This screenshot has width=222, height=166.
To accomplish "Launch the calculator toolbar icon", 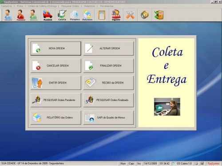I will tap(102, 15).
